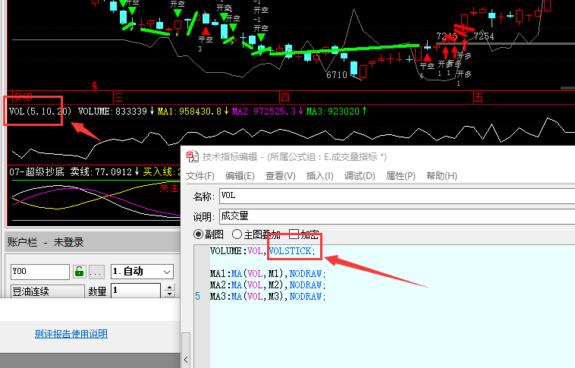The image size is (575, 368).
Task: Click the 名称 input field containing VOL
Action: click(x=397, y=196)
